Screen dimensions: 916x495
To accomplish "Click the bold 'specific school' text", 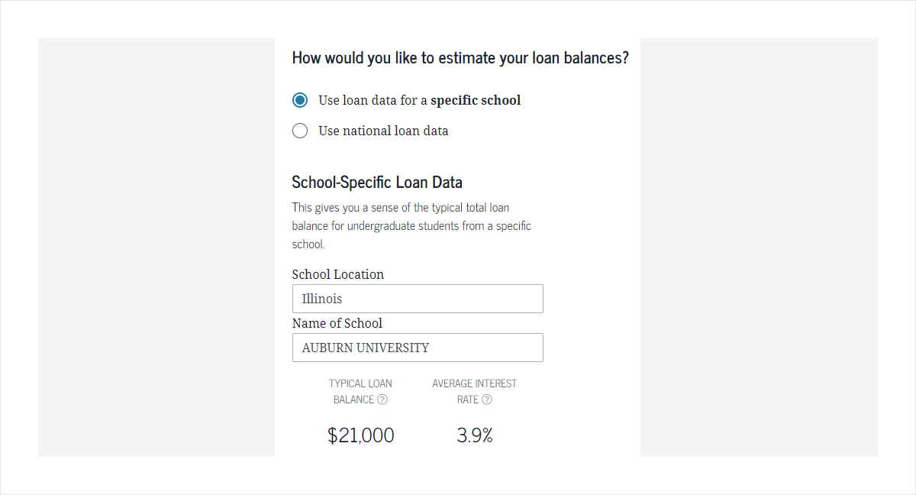I will [476, 100].
